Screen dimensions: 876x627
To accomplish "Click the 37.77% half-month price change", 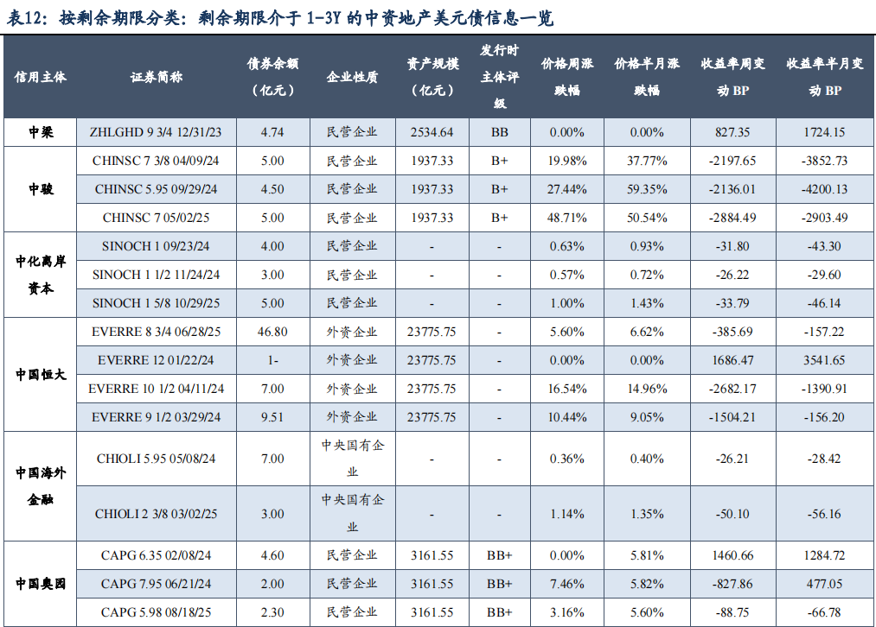I will 647,161.
